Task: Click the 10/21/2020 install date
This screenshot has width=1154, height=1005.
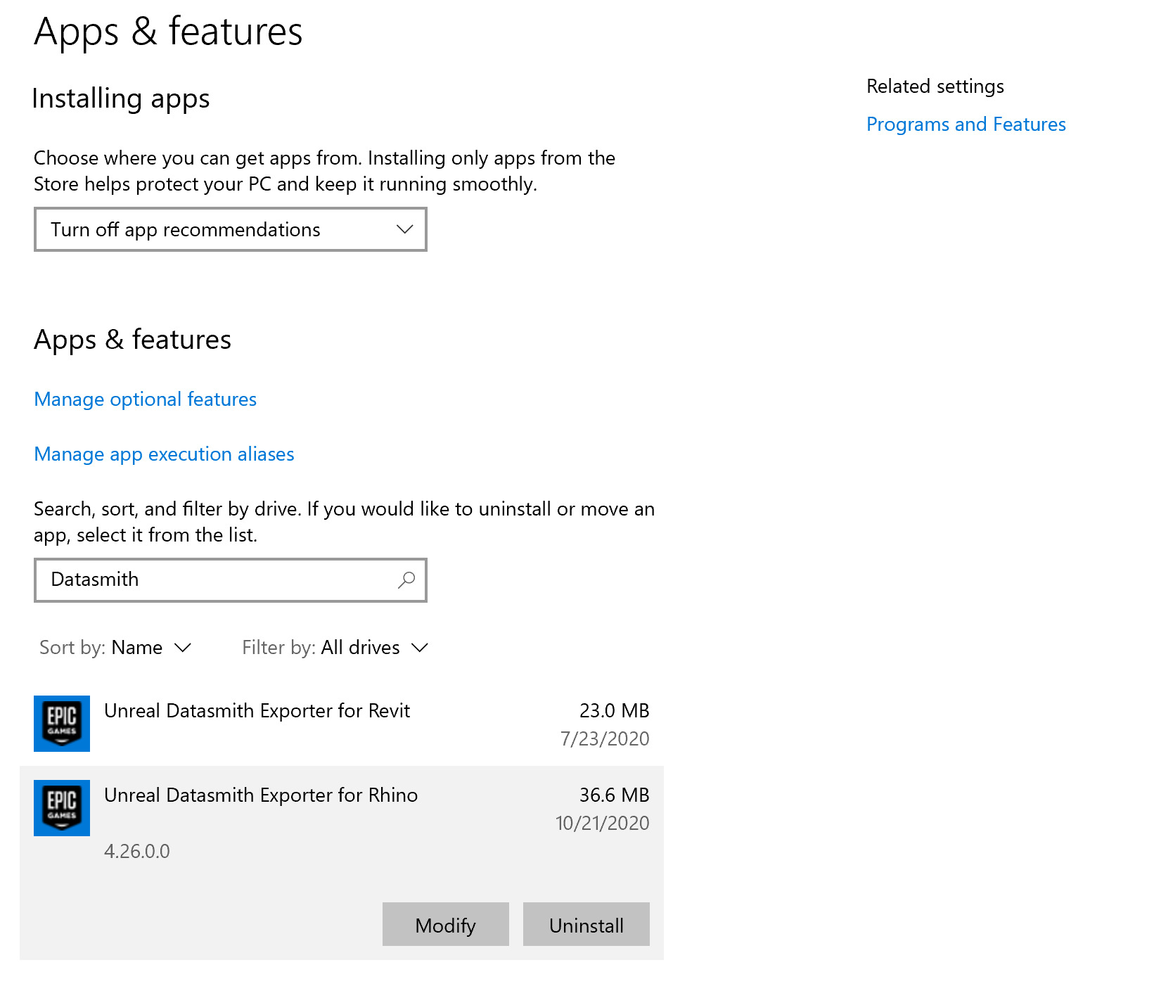Action: point(602,823)
